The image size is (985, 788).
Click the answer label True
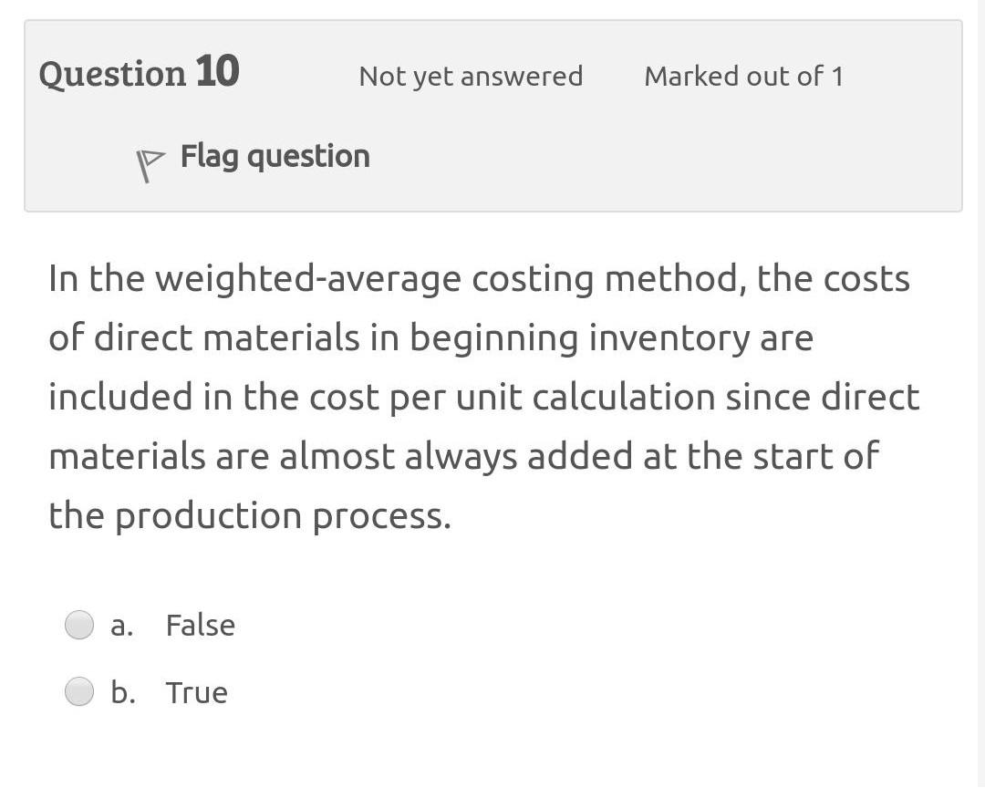[x=197, y=693]
